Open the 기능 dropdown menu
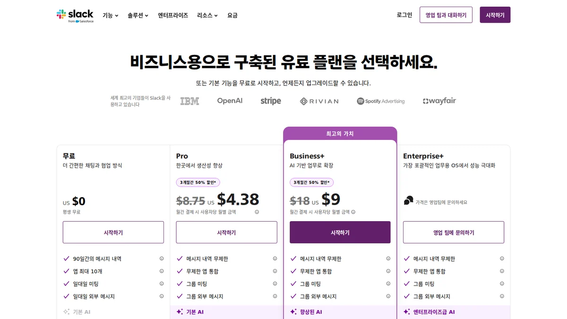Image resolution: width=567 pixels, height=319 pixels. (x=110, y=15)
